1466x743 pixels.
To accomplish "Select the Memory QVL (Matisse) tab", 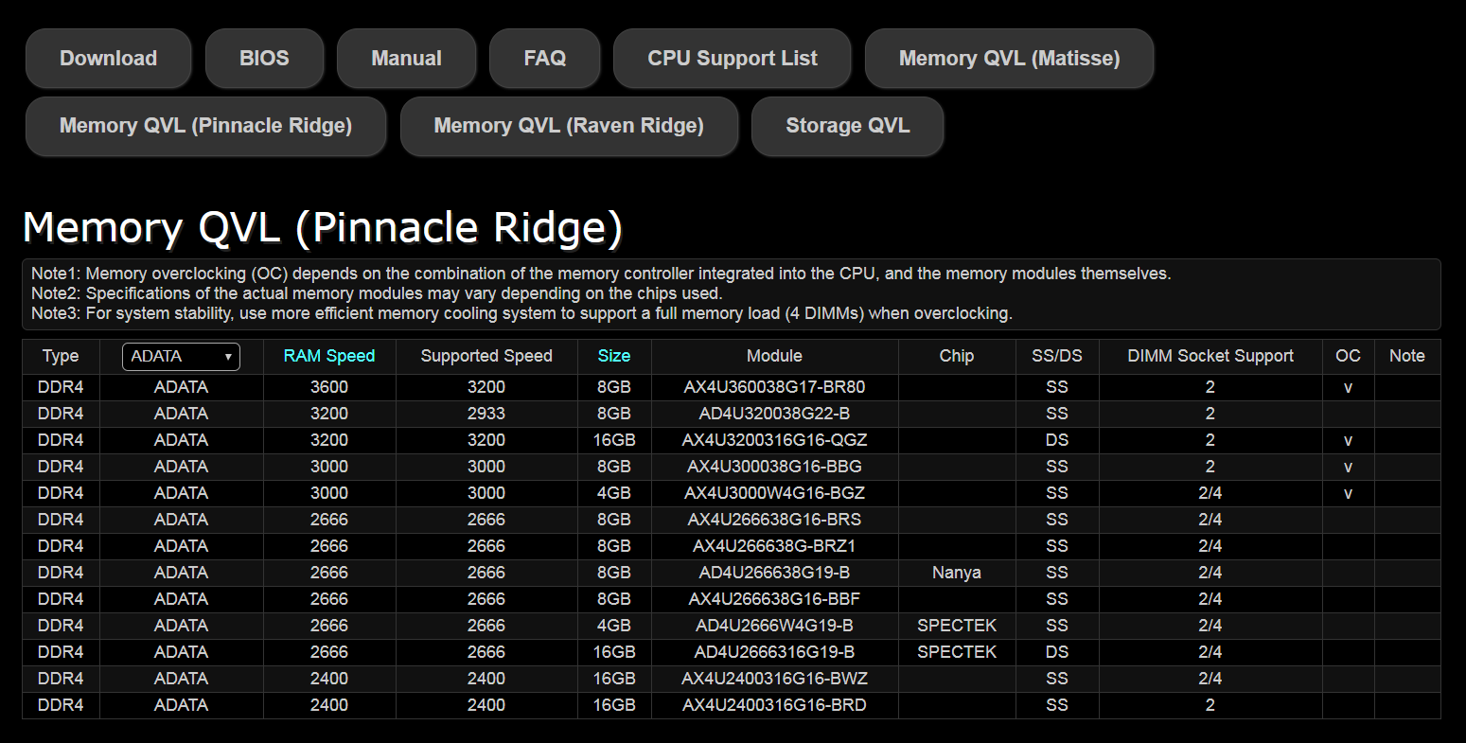I will coord(1009,59).
